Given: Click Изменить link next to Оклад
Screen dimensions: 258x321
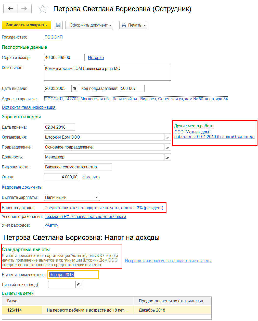Looking at the screenshot, I should click(x=91, y=177).
